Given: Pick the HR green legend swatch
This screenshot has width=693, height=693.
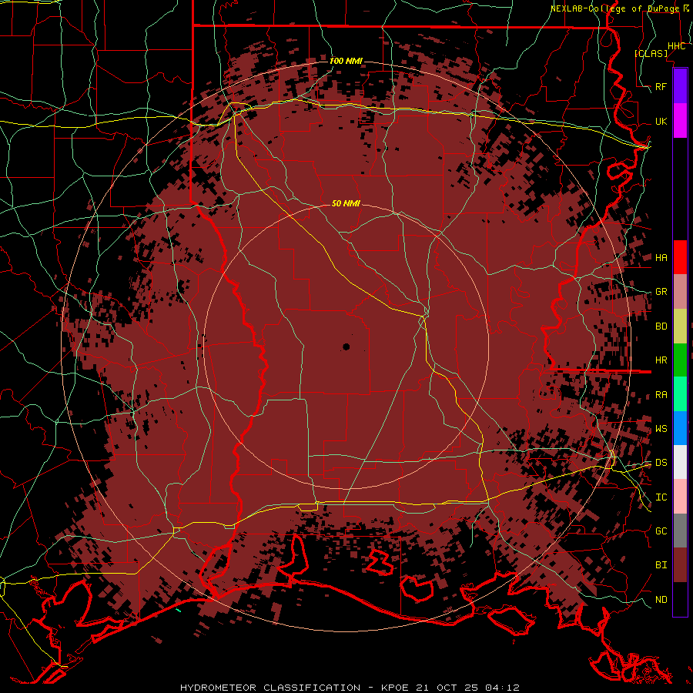Looking at the screenshot, I should coord(680,360).
